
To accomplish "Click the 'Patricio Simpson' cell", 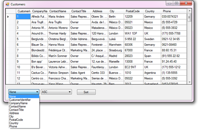I will click(x=59, y=73).
